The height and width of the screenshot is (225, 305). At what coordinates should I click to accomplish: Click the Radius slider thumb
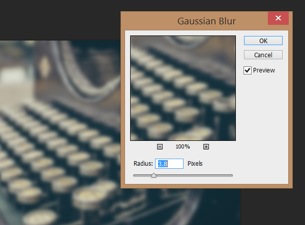point(154,175)
